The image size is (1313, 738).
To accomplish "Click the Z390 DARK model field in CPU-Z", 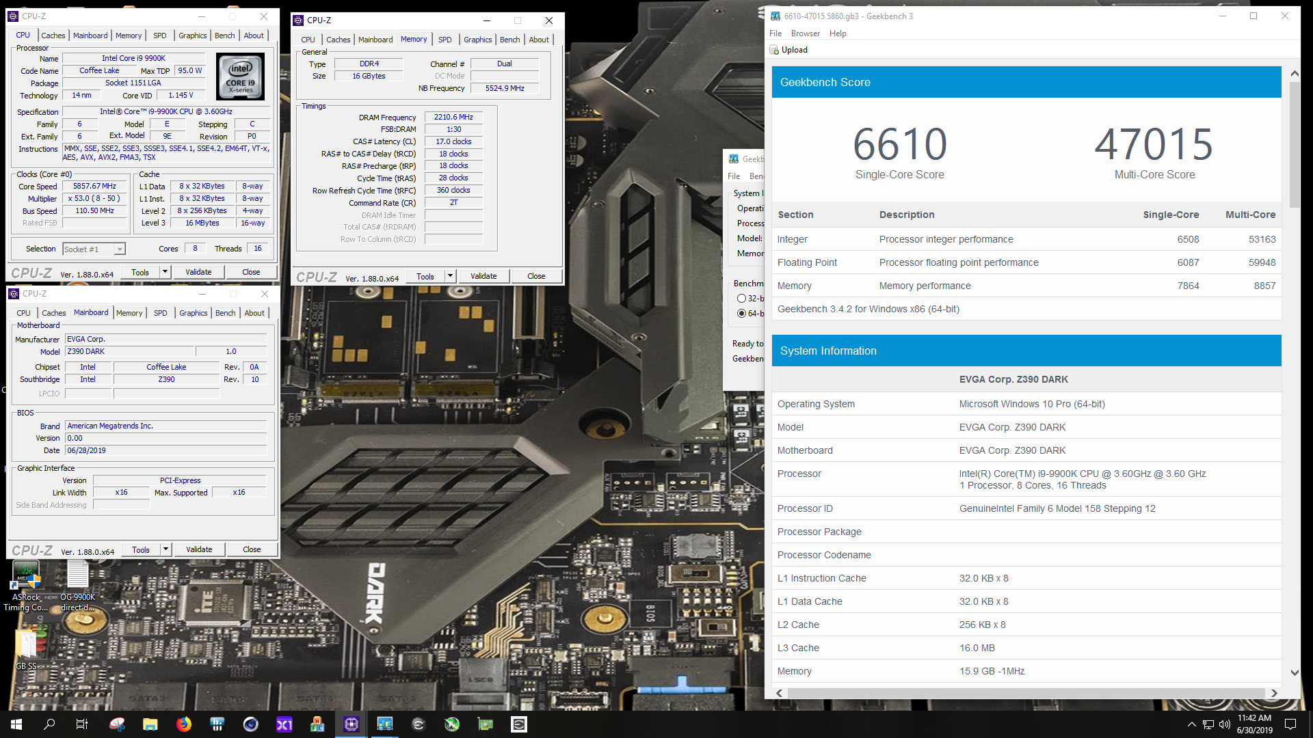I will pos(130,352).
